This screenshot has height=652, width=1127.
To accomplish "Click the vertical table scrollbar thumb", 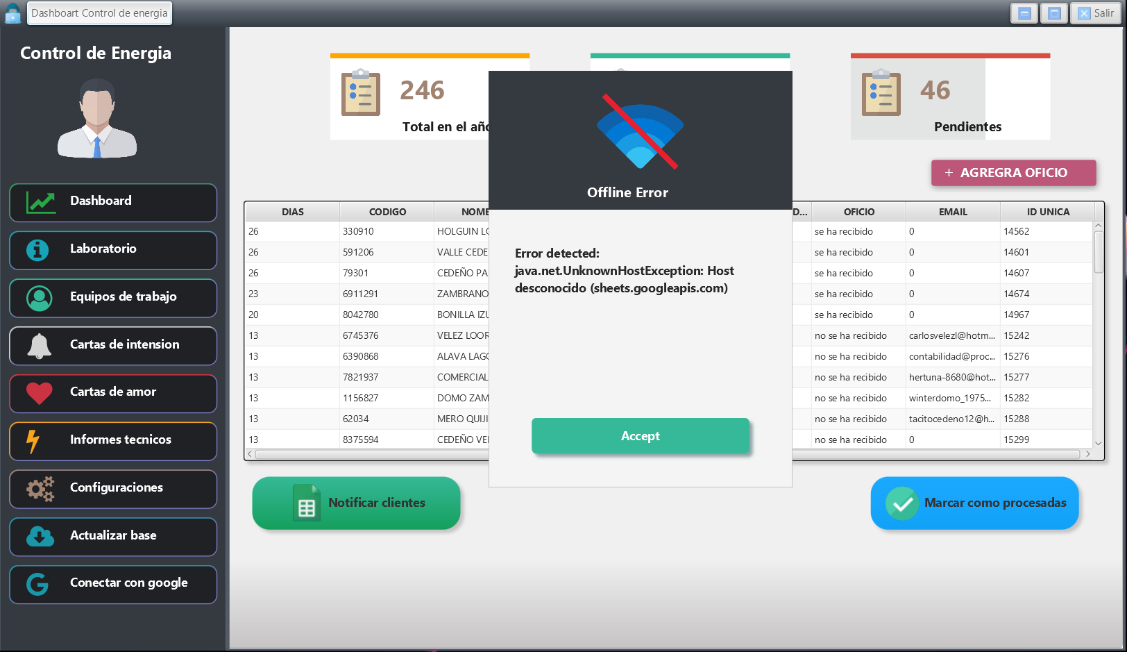I will click(1099, 252).
